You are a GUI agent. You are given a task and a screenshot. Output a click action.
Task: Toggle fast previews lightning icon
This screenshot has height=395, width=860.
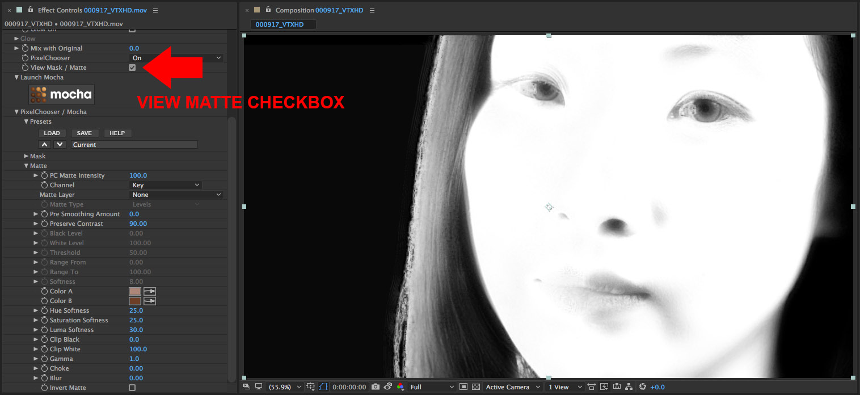point(604,387)
